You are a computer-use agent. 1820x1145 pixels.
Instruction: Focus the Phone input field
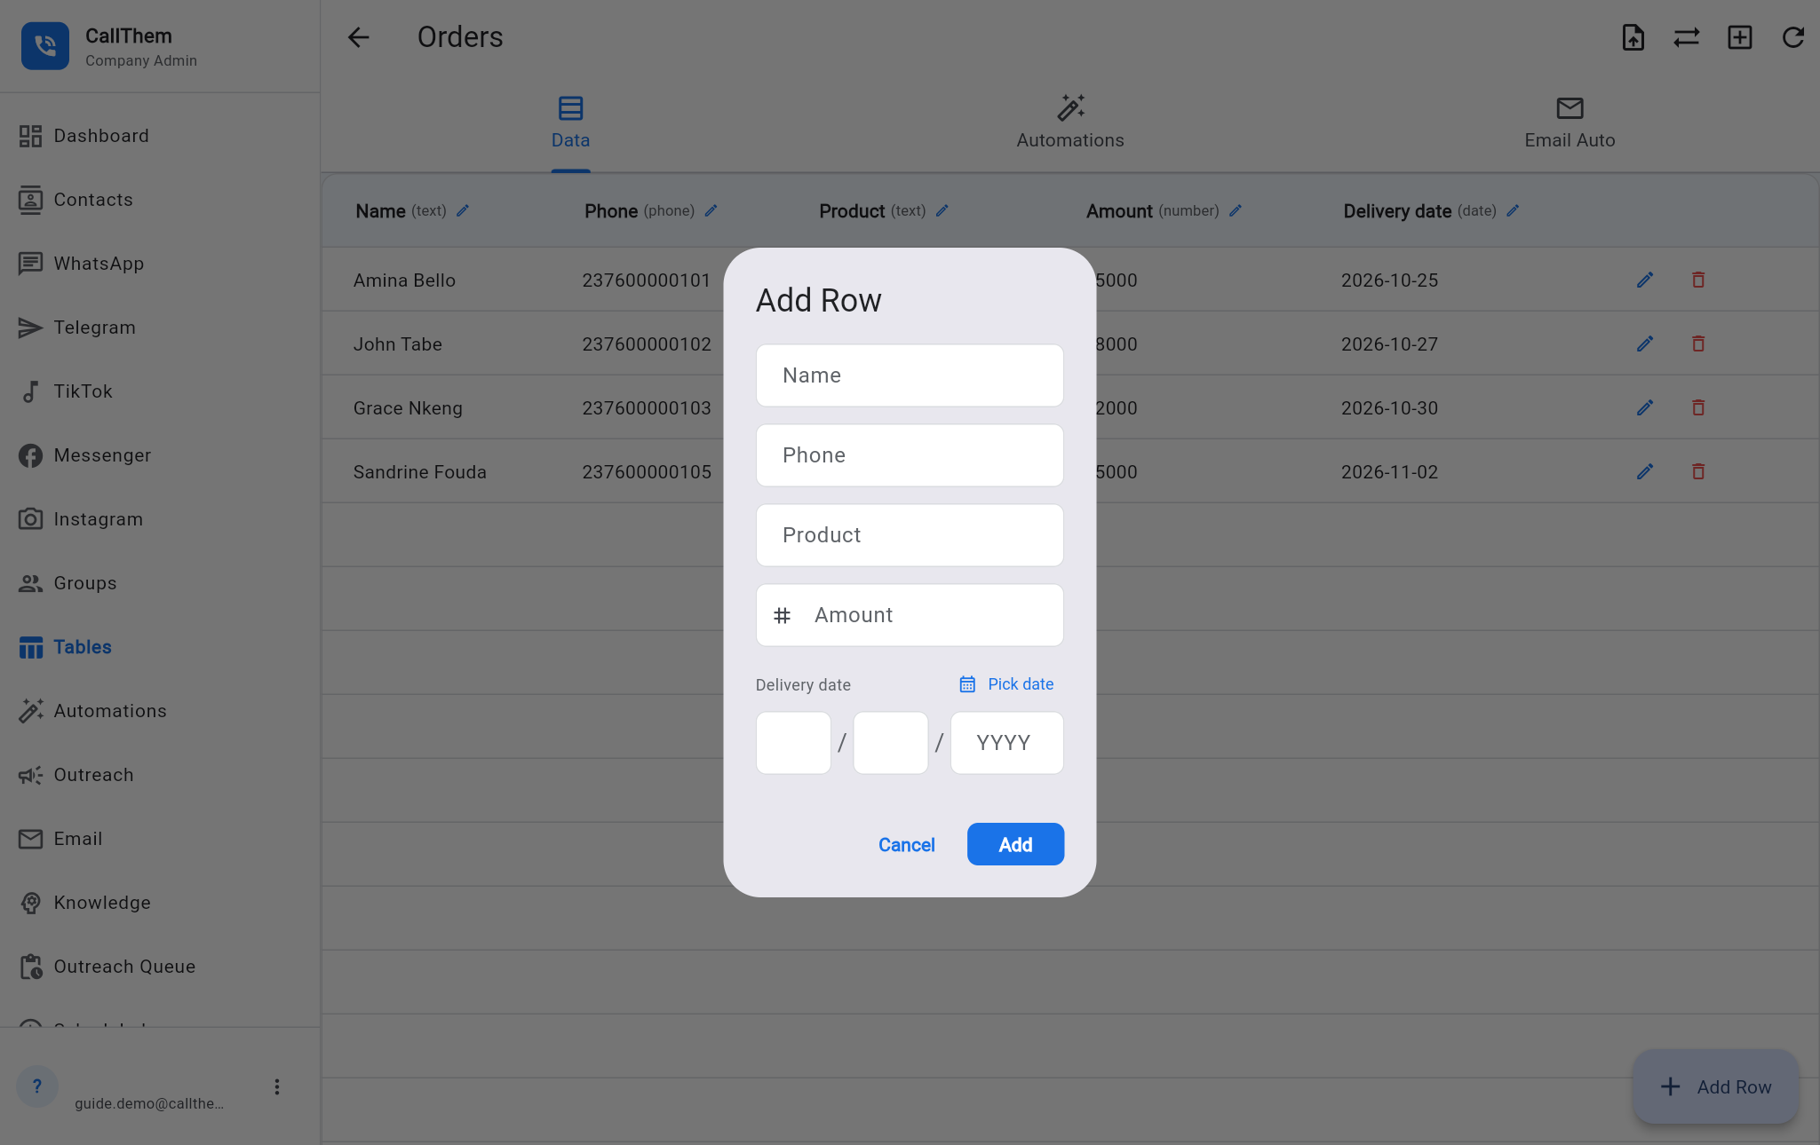910,455
